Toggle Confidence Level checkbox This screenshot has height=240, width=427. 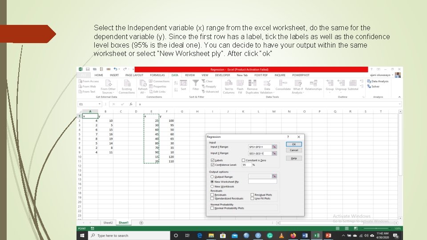[x=213, y=164]
